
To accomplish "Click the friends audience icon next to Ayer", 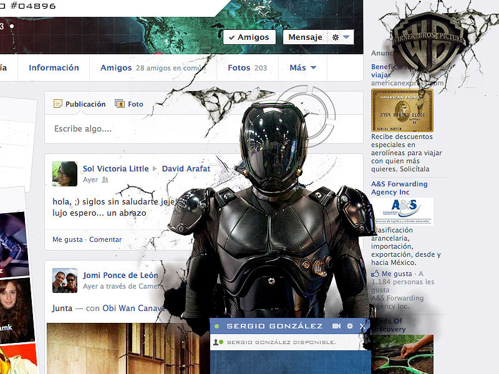I will (105, 180).
